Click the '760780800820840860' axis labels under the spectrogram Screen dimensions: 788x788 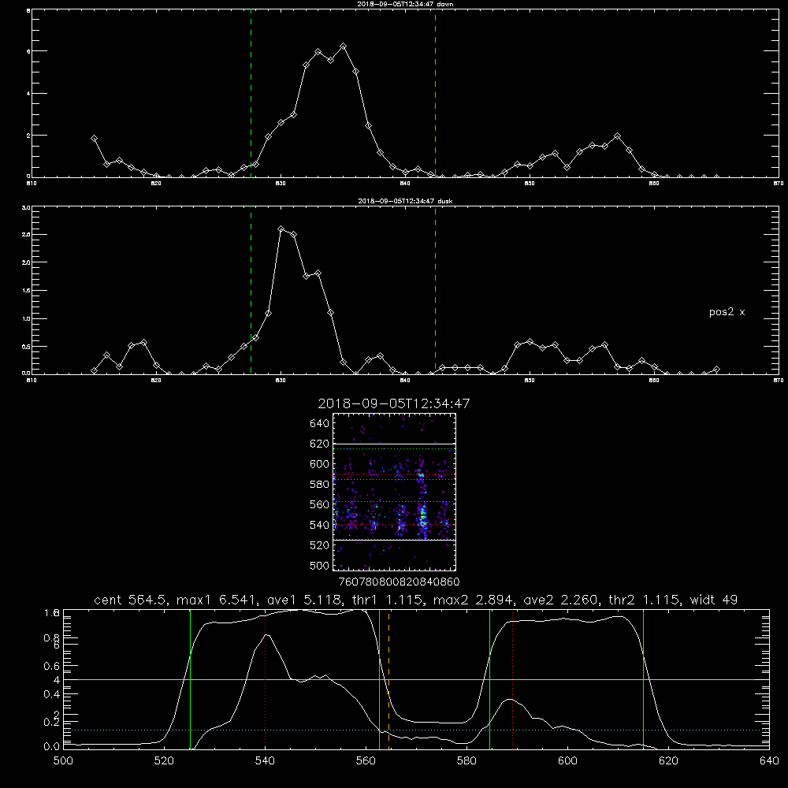tap(399, 582)
